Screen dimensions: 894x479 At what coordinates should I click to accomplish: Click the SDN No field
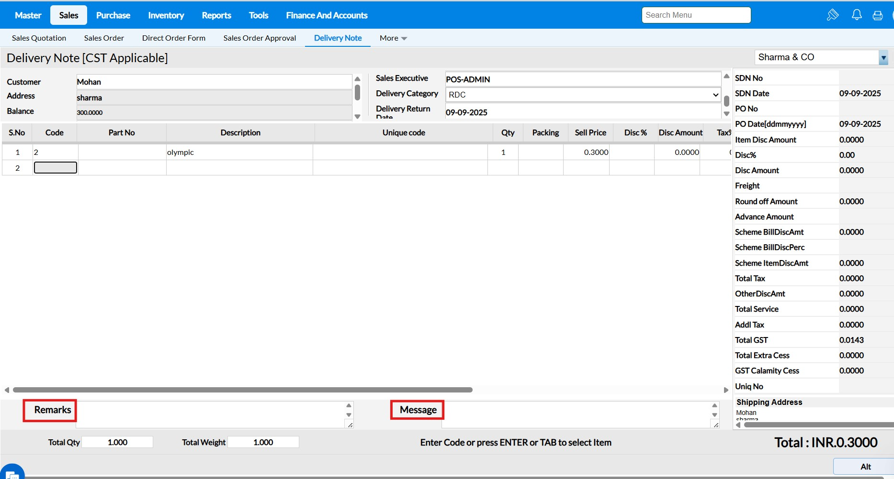pyautogui.click(x=866, y=78)
